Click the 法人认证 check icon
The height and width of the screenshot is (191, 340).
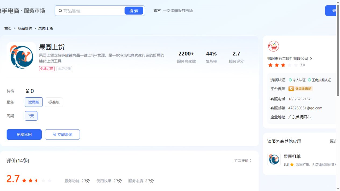[290, 80]
